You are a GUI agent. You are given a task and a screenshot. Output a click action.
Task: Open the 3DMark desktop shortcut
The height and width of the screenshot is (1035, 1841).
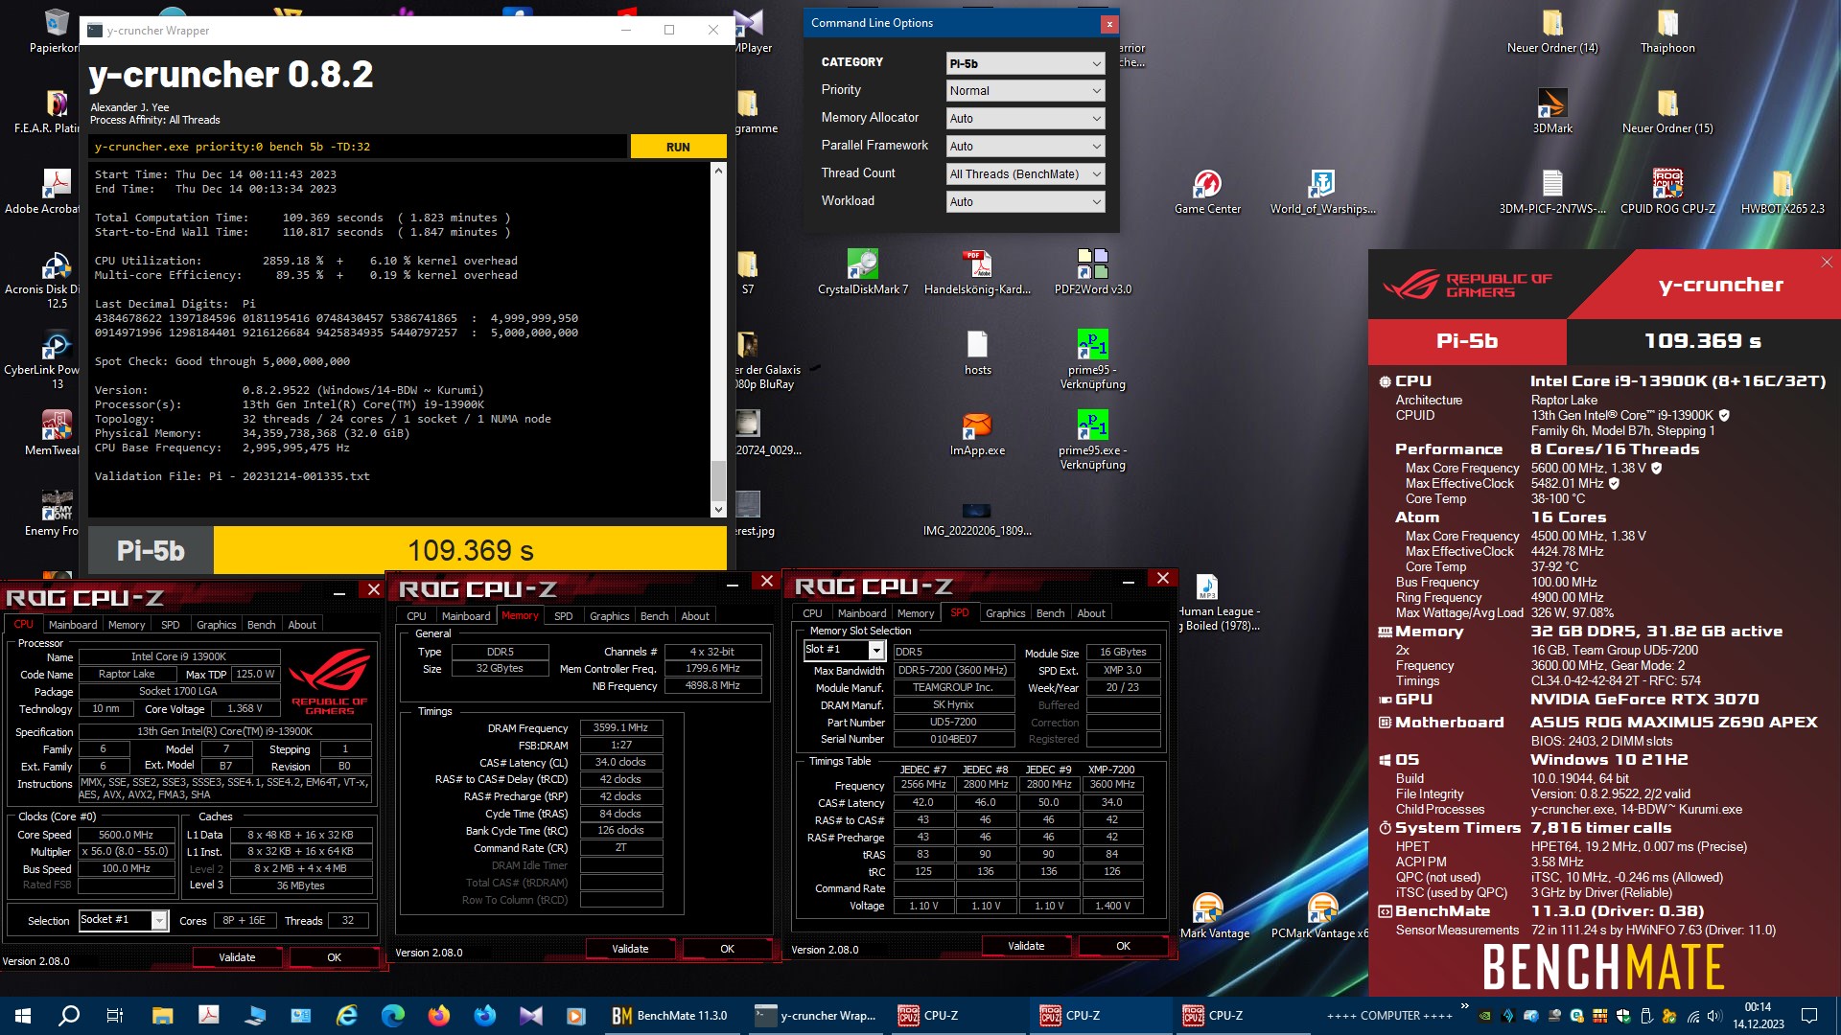[x=1552, y=111]
